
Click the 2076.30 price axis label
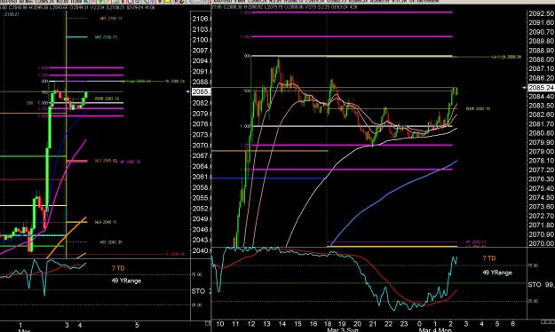[541, 179]
